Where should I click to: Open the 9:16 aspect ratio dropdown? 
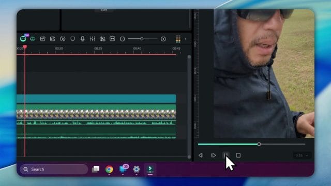(x=302, y=156)
